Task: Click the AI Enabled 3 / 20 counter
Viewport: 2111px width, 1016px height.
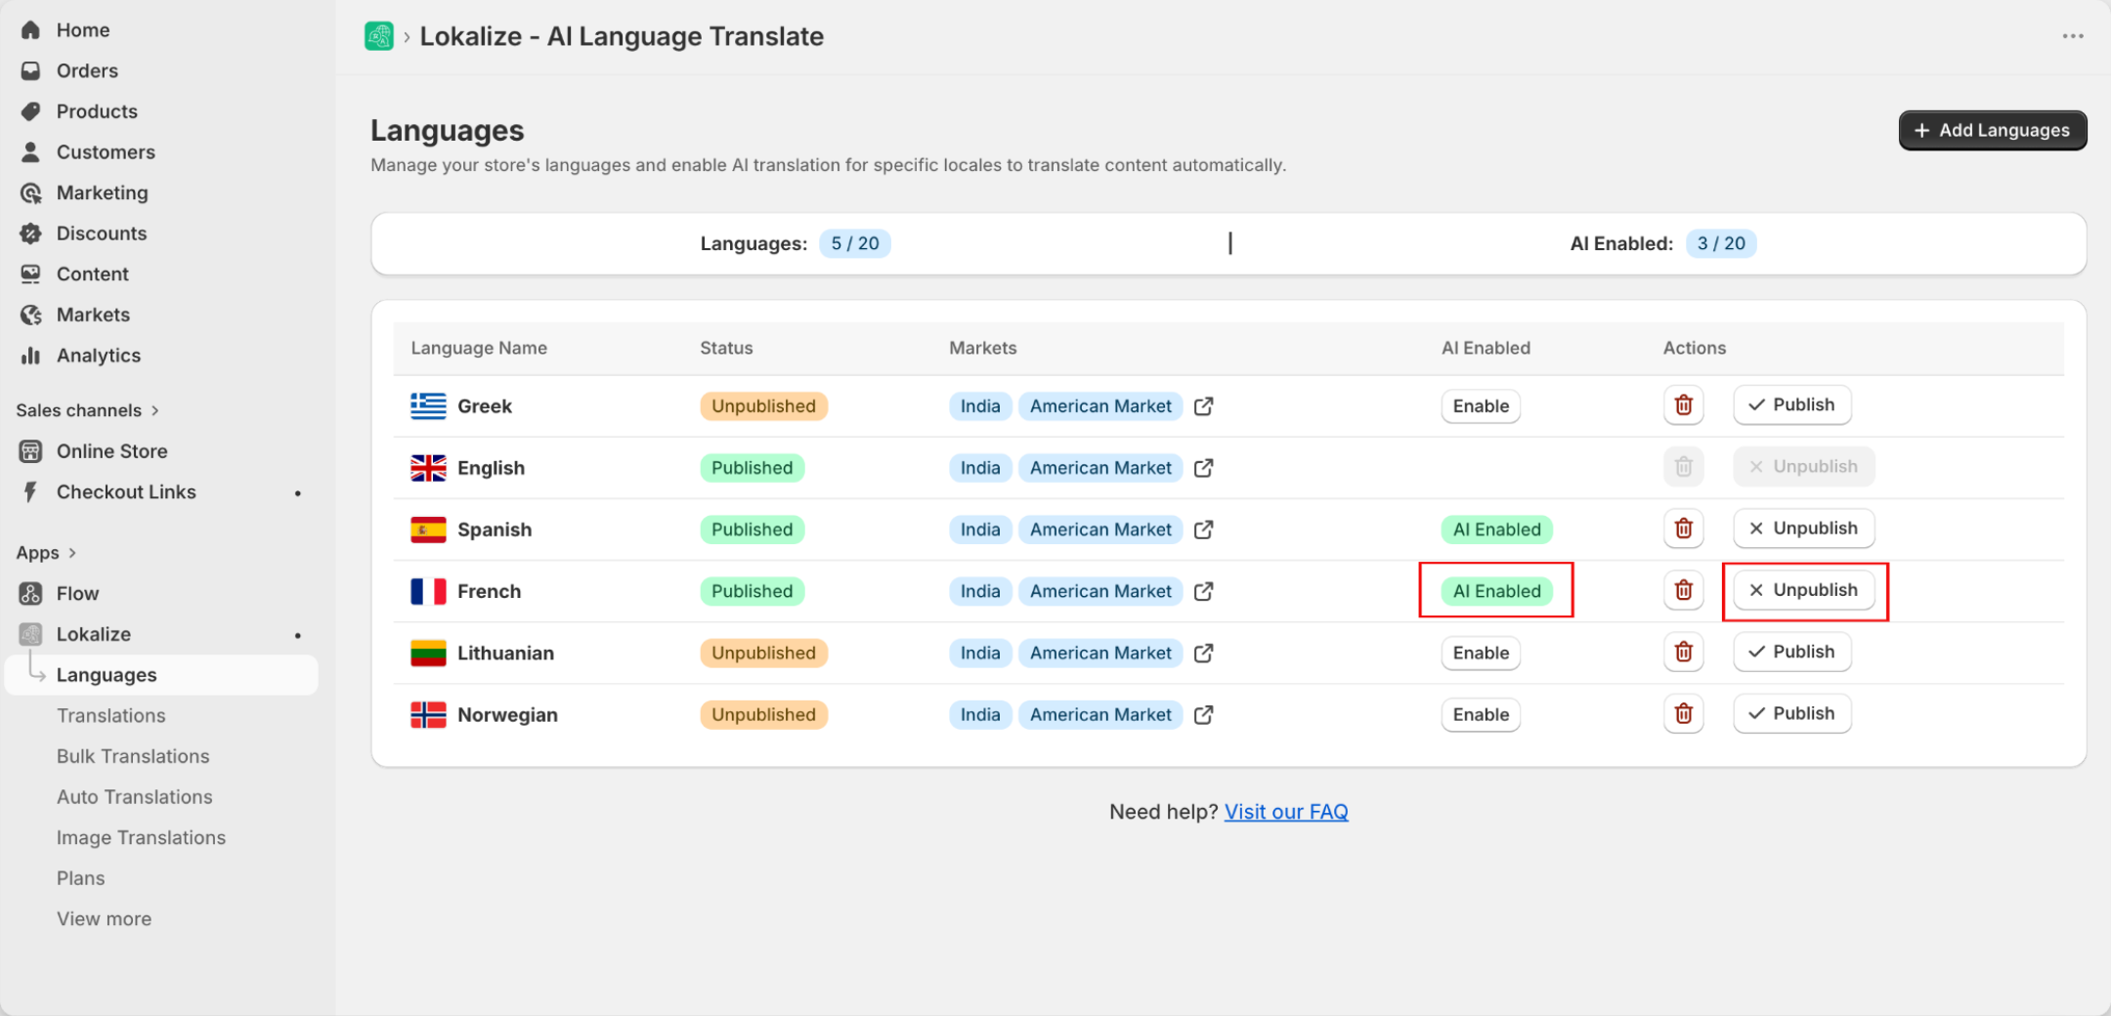Action: point(1721,243)
